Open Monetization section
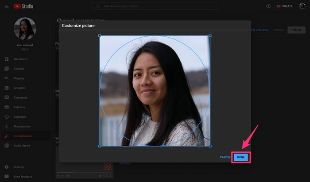Viewport: 310px width, 182px height. [x=22, y=126]
